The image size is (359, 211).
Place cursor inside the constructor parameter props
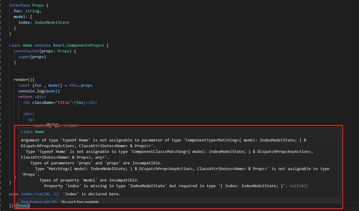(47, 51)
